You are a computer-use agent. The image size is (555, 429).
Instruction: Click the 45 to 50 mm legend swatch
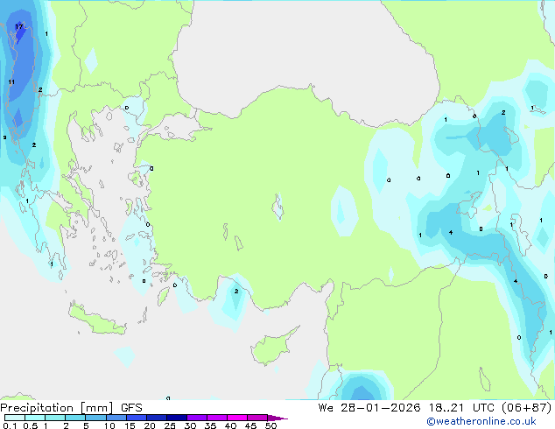(x=257, y=418)
